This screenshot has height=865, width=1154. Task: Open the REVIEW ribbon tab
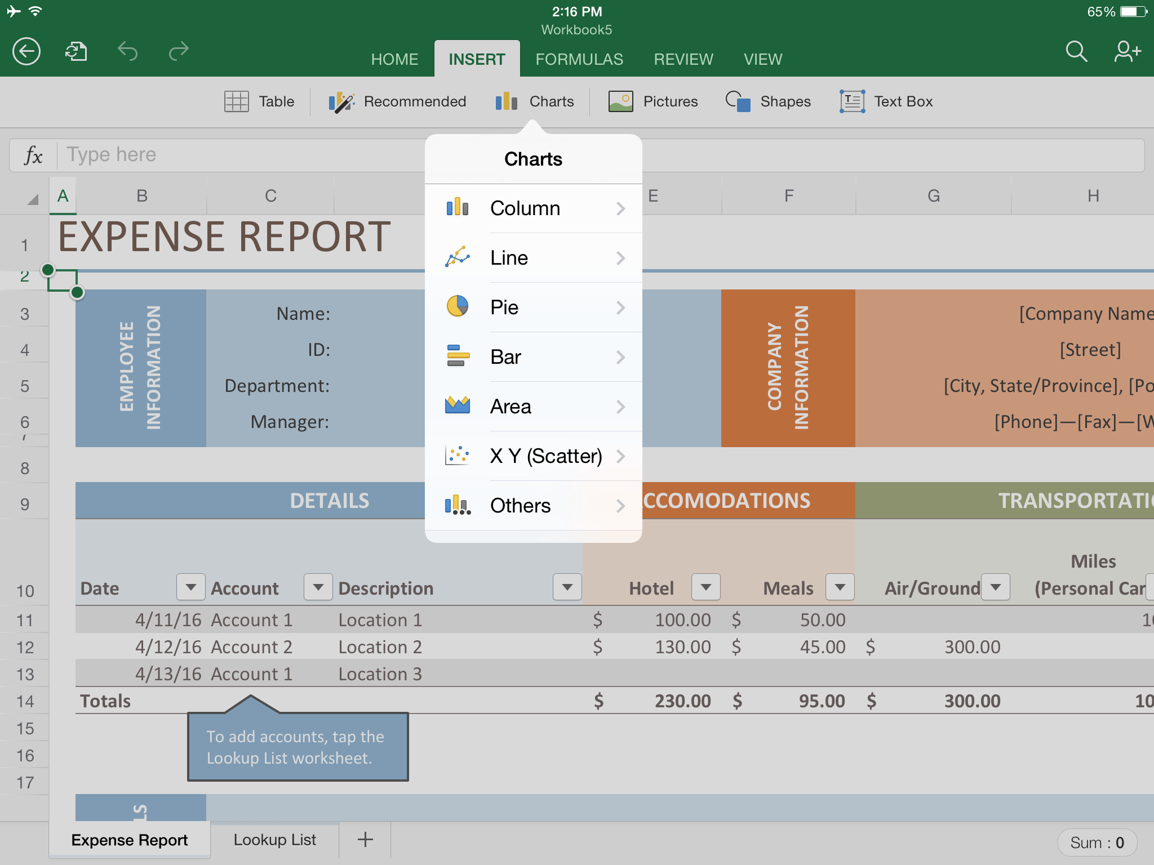pyautogui.click(x=683, y=59)
